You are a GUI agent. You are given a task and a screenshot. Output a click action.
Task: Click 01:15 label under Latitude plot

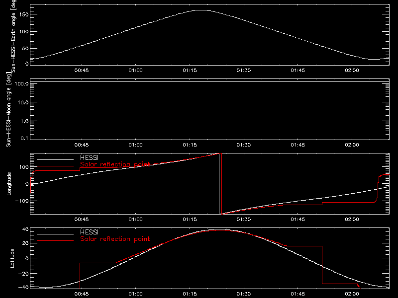(190, 294)
